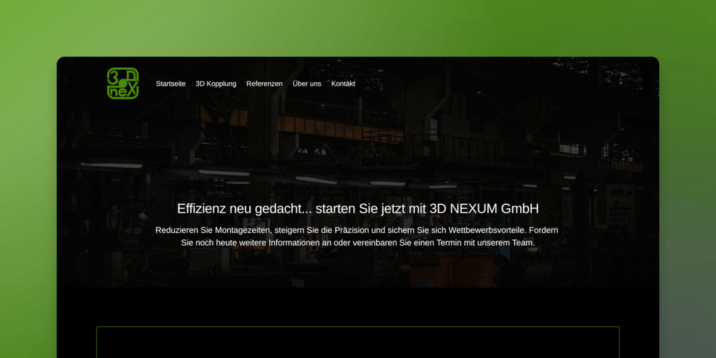Click the 3D neX logo
Viewport: 716px width, 358px height.
(123, 83)
